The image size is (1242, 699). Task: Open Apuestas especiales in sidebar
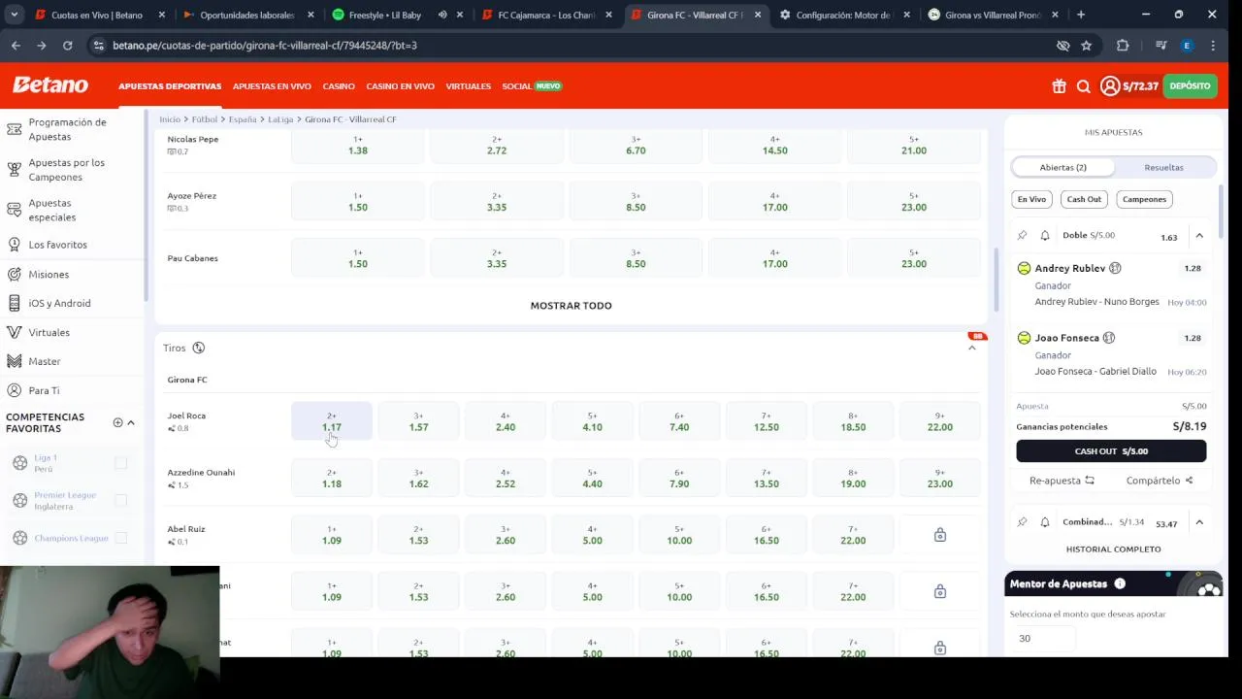(x=50, y=210)
